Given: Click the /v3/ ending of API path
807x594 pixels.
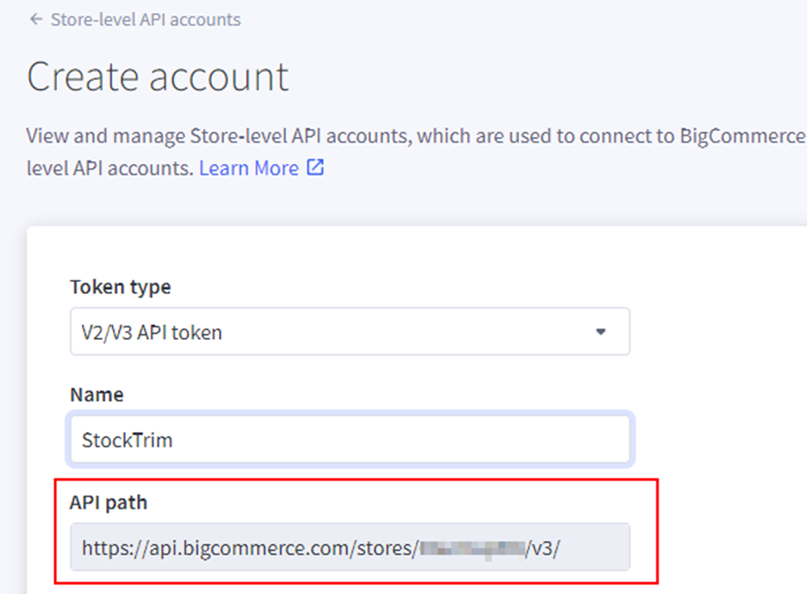Looking at the screenshot, I should coord(543,547).
